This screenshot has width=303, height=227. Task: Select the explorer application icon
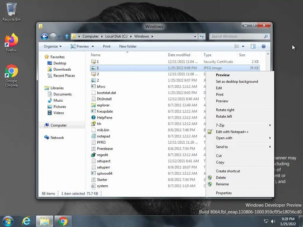(x=93, y=105)
